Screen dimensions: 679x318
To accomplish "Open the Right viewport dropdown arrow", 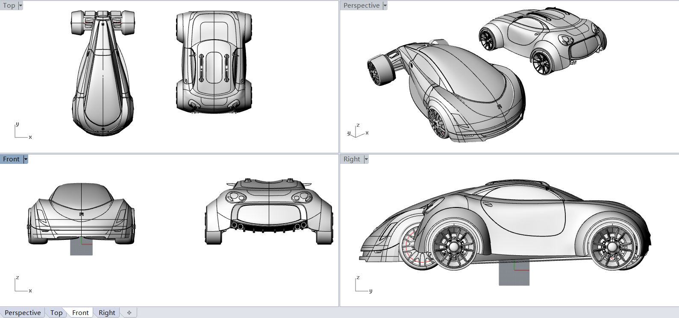I will point(366,159).
